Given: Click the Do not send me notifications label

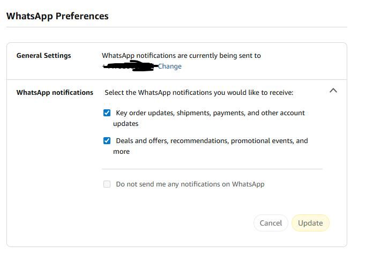Looking at the screenshot, I should click(190, 184).
